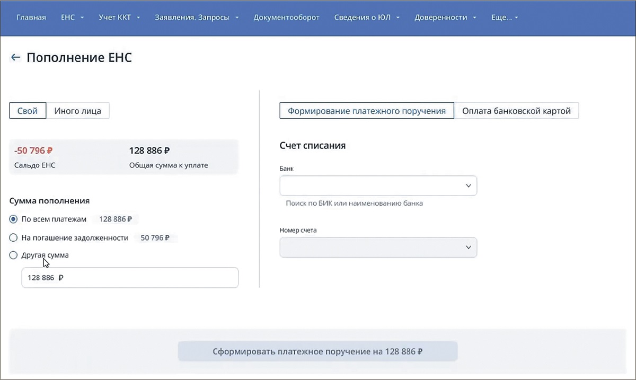Open the Заявления. Запросы menu

[x=197, y=17]
